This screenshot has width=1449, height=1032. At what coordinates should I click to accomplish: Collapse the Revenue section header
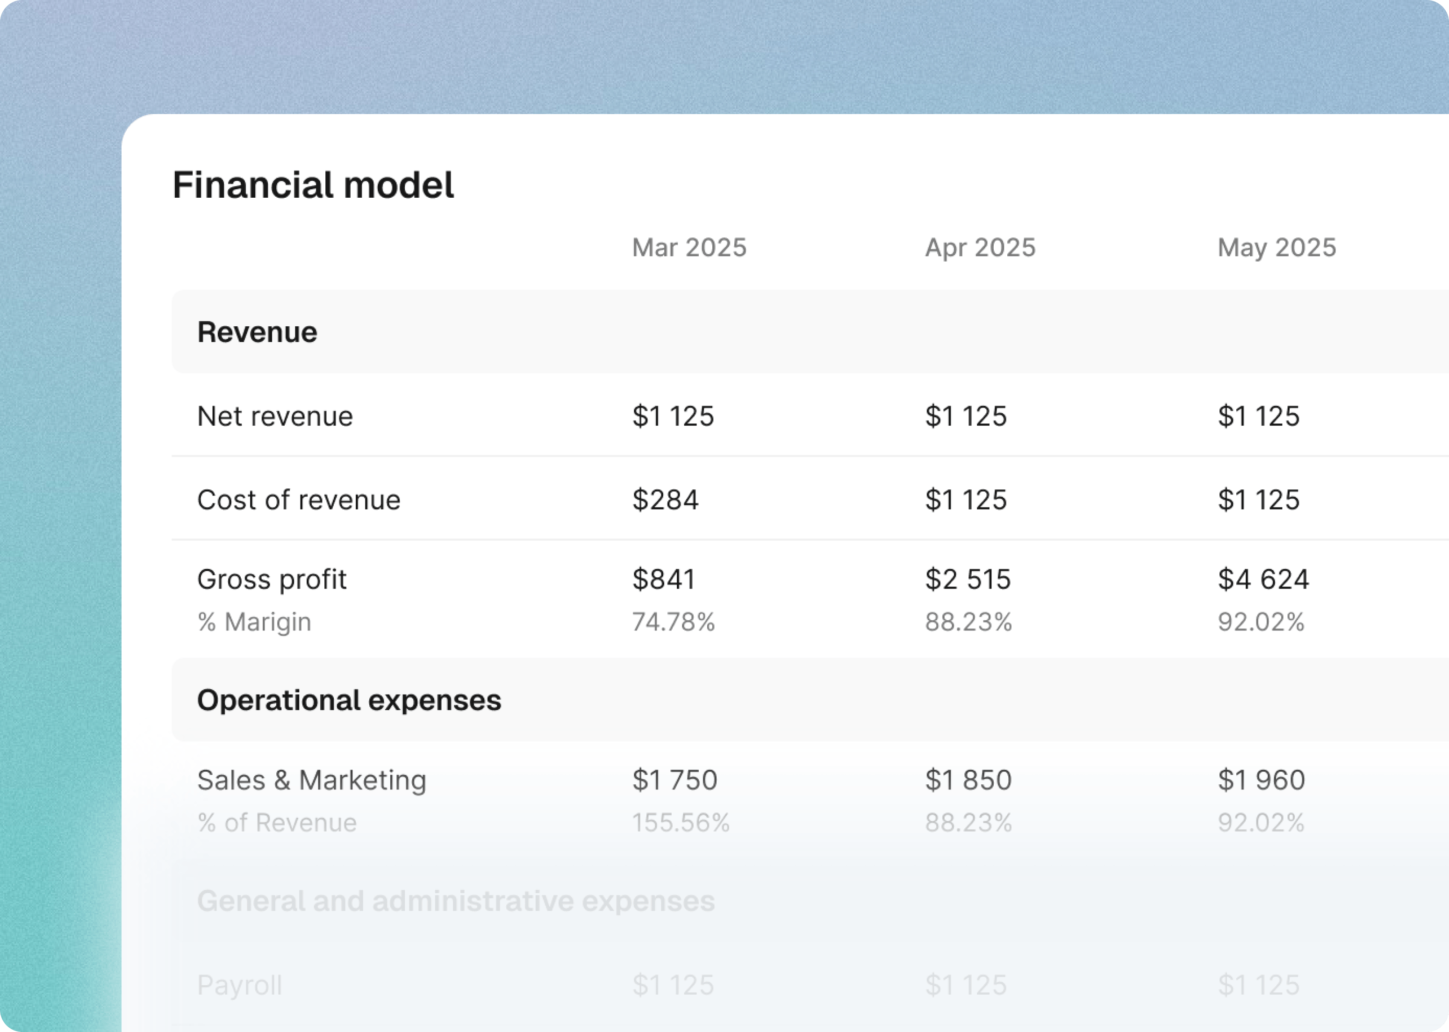click(257, 332)
